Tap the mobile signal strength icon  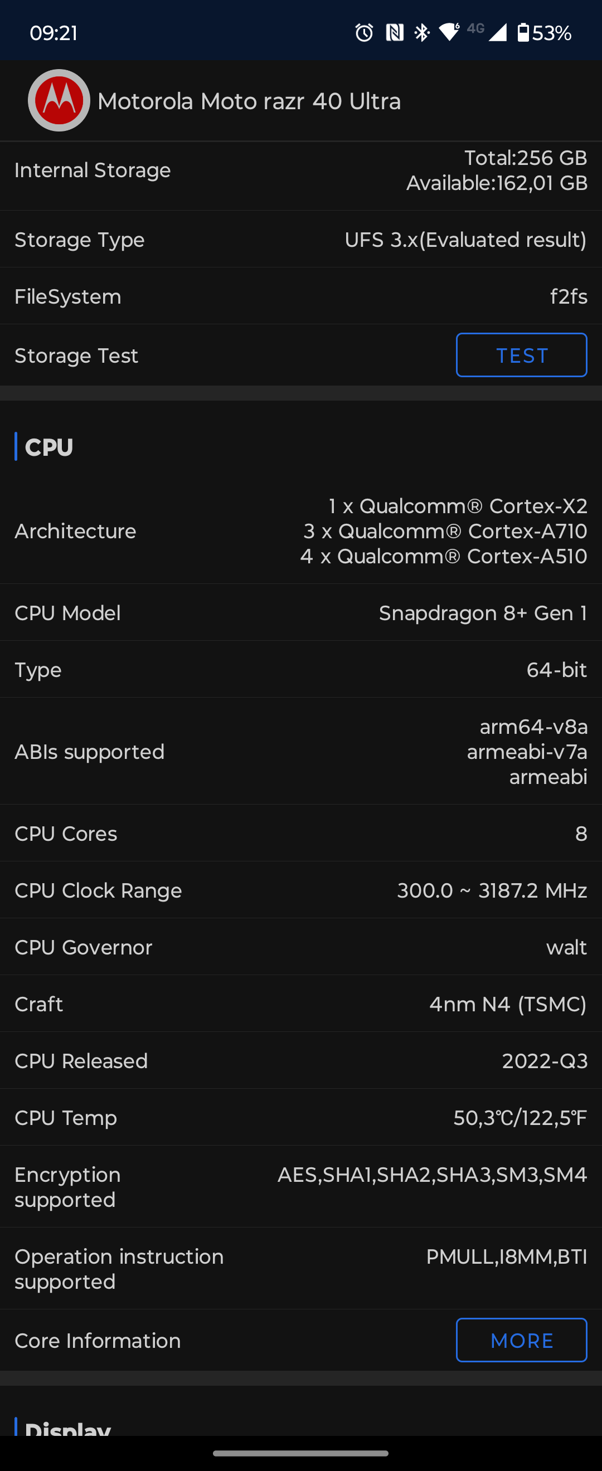click(497, 32)
